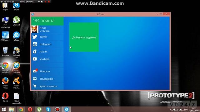Viewport: 200px width, 112px height.
Task: Click the green Добавить задание tile
Action: pyautogui.click(x=84, y=37)
